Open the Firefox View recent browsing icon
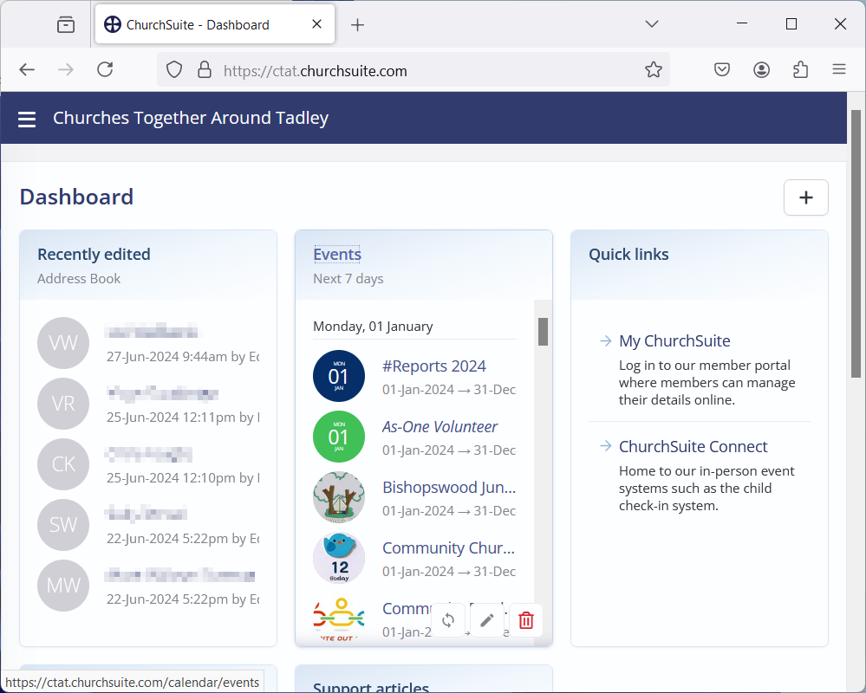The image size is (866, 693). (x=66, y=25)
